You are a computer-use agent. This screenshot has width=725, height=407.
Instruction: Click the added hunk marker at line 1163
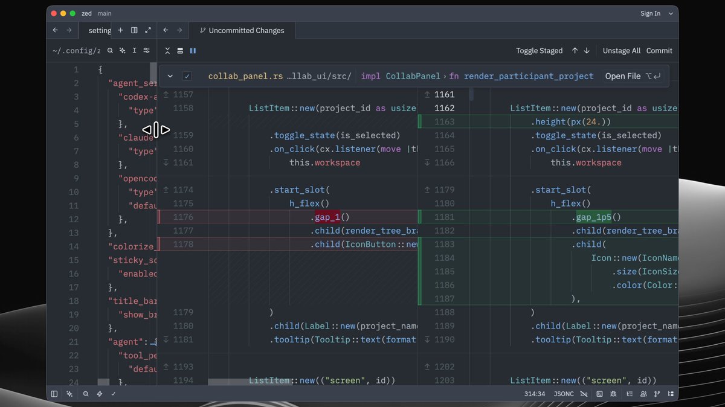(x=420, y=121)
